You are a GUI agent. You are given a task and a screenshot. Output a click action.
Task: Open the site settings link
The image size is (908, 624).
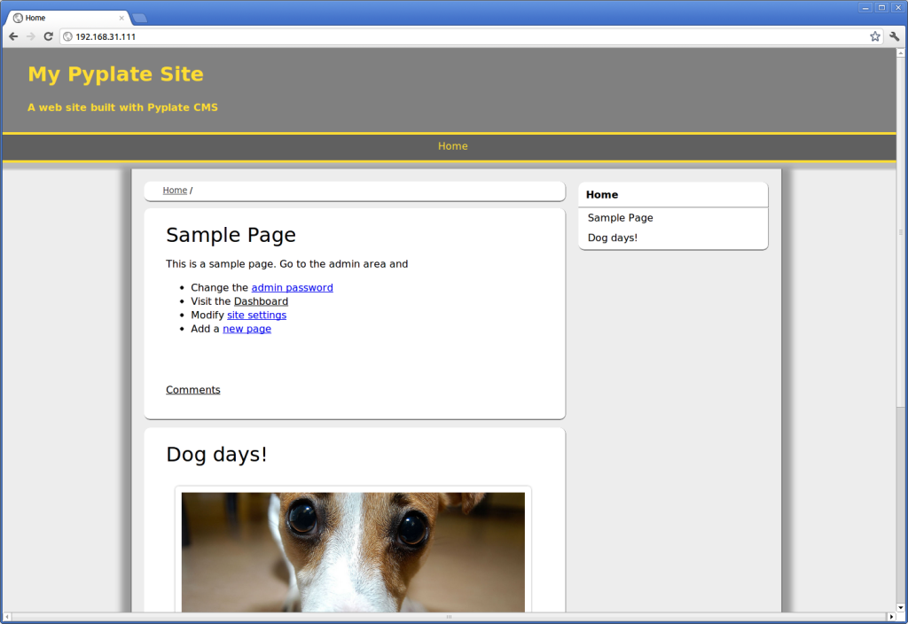pyautogui.click(x=256, y=315)
